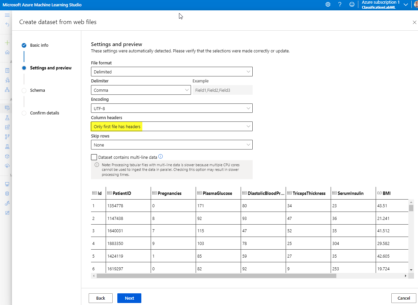Viewport: 418px width, 305px height.
Task: Go to Home via the house icon
Action: pyautogui.click(x=7, y=52)
